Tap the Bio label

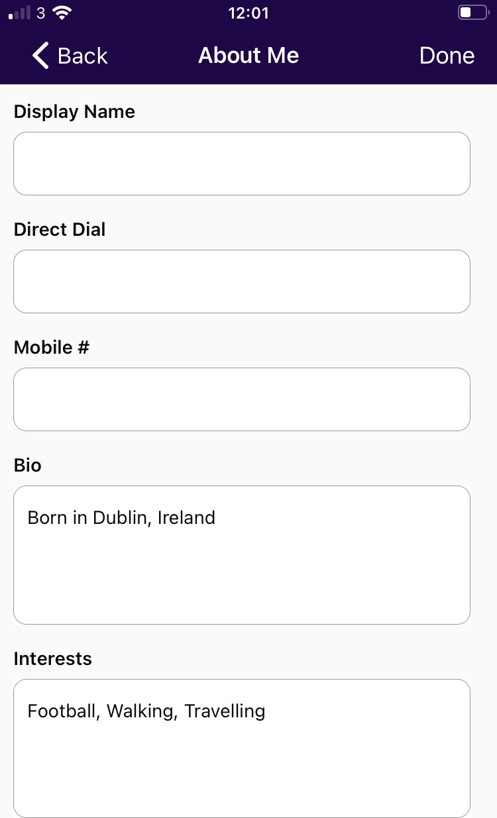coord(28,465)
